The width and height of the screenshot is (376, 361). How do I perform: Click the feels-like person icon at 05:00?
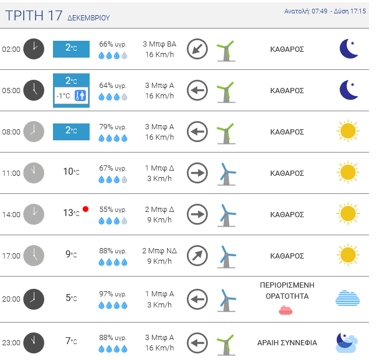coord(80,96)
